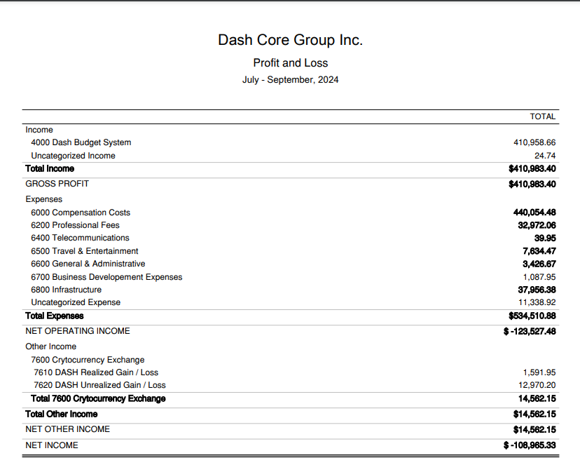The height and width of the screenshot is (472, 580).
Task: Click the TOTAL column header
Action: coord(543,116)
